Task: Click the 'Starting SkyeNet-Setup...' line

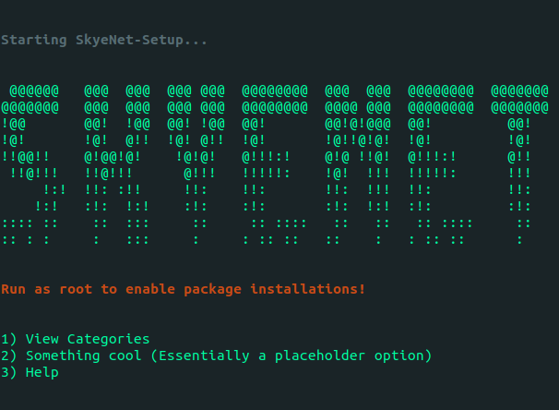Action: pyautogui.click(x=103, y=40)
